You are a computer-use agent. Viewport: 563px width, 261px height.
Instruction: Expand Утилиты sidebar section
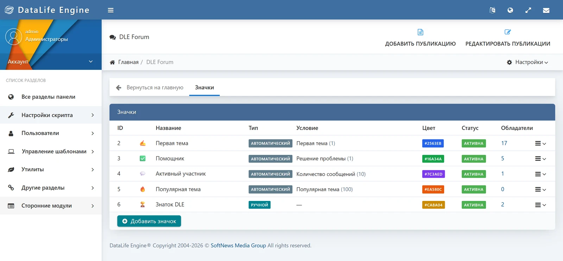[x=51, y=169]
